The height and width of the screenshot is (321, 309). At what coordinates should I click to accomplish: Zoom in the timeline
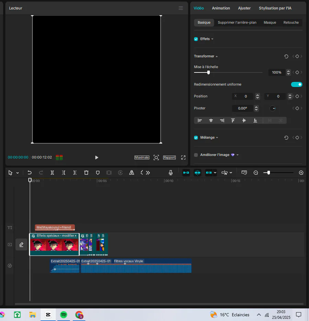click(x=301, y=173)
